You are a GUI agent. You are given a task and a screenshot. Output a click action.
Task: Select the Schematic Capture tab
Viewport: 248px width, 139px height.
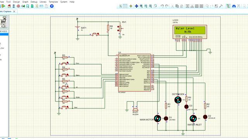click(x=5, y=12)
